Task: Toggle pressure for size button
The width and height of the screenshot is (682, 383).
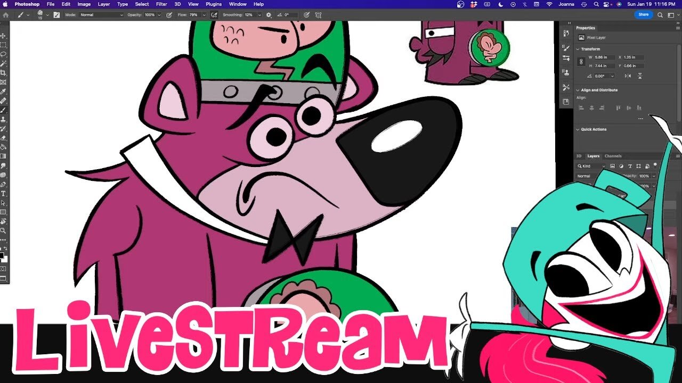Action: pyautogui.click(x=306, y=15)
